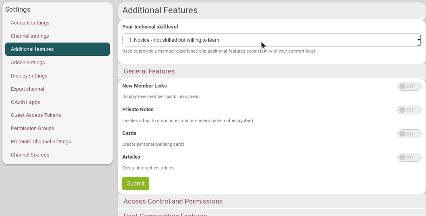This screenshot has height=216, width=426.
Task: Turn on the Cards feature switch
Action: pyautogui.click(x=409, y=134)
